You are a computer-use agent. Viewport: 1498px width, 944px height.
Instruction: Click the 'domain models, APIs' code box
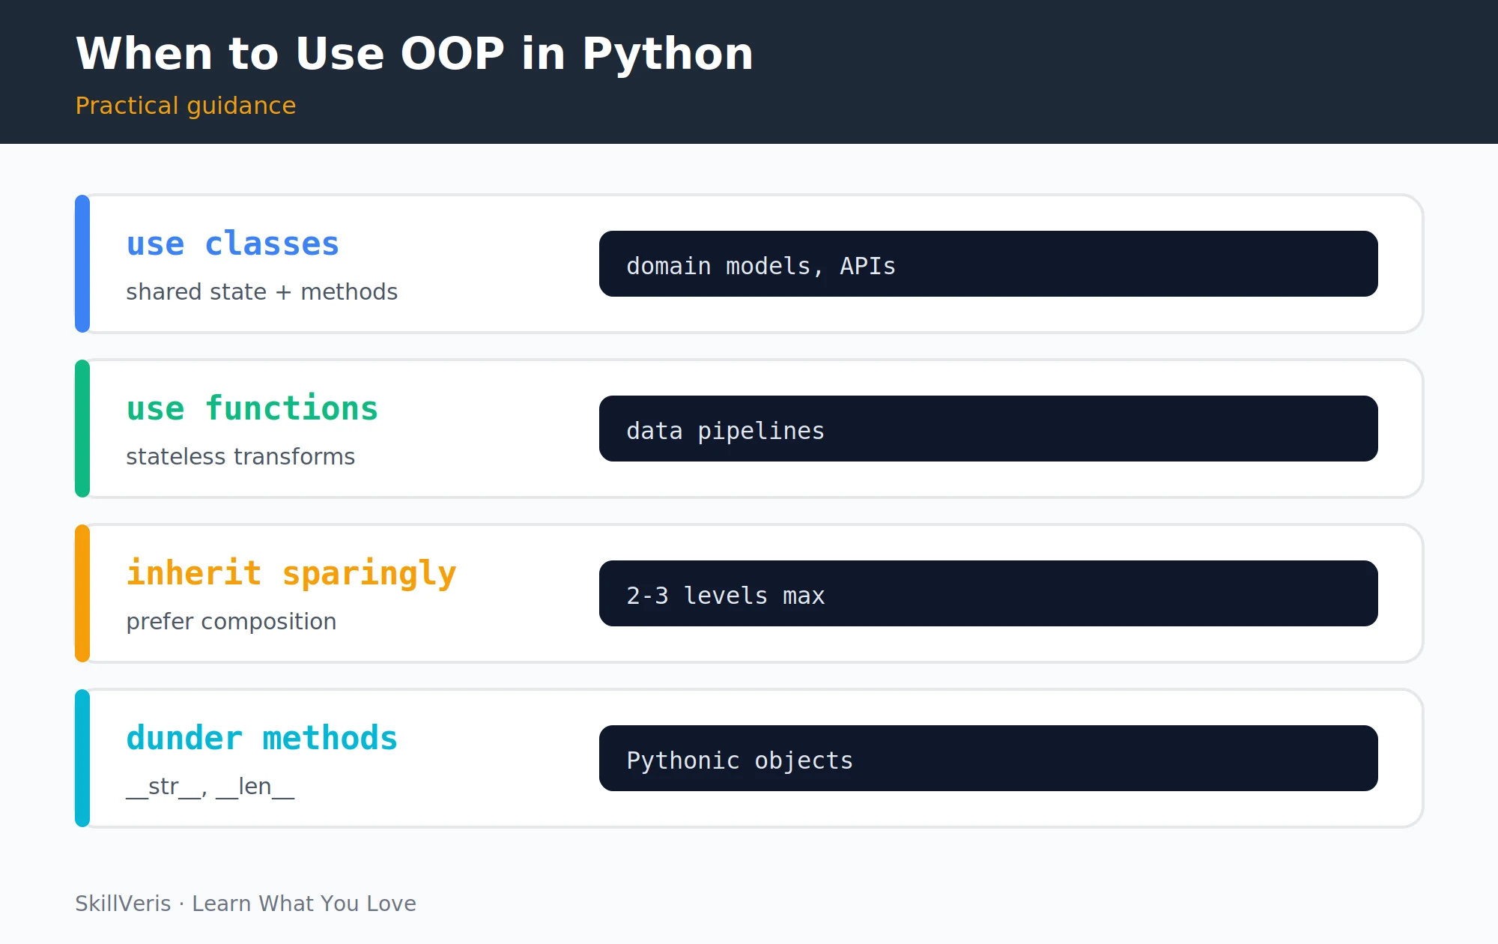(989, 264)
